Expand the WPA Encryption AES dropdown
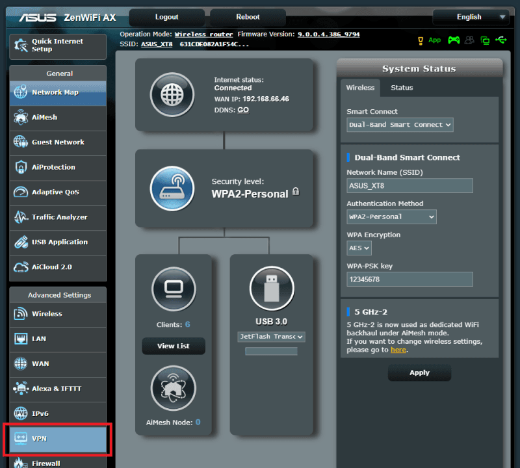This screenshot has width=520, height=468. click(x=359, y=248)
